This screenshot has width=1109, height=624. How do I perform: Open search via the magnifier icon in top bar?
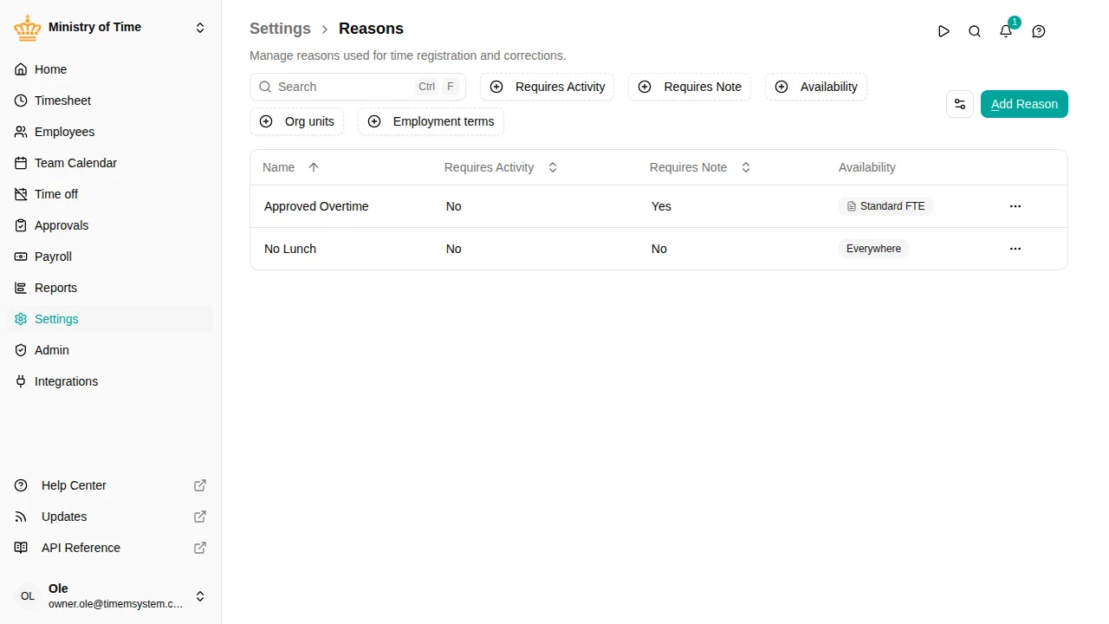(975, 31)
